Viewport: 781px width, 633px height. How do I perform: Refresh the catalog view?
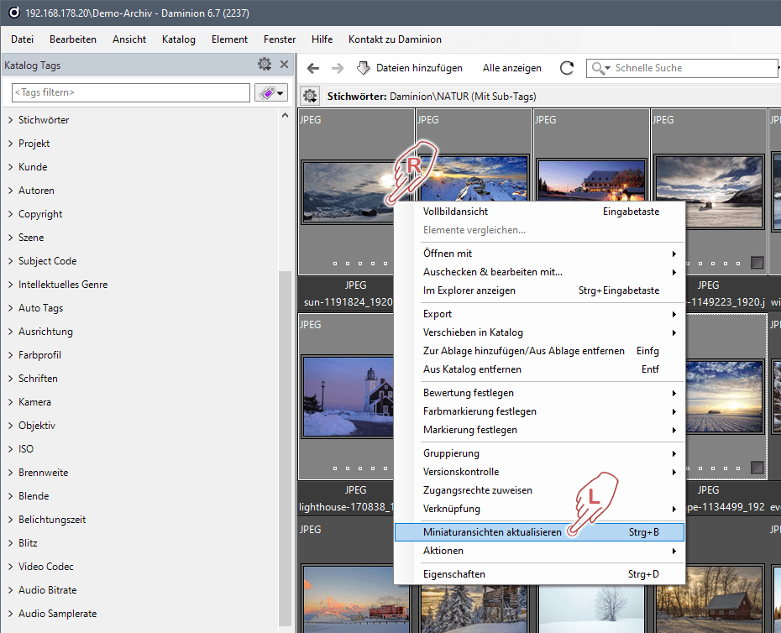point(567,68)
